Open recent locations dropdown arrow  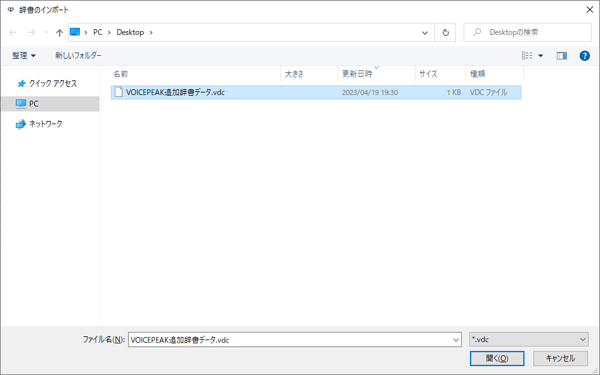pos(46,32)
